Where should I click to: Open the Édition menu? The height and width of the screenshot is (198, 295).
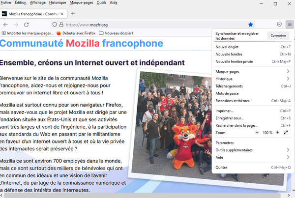tap(21, 2)
